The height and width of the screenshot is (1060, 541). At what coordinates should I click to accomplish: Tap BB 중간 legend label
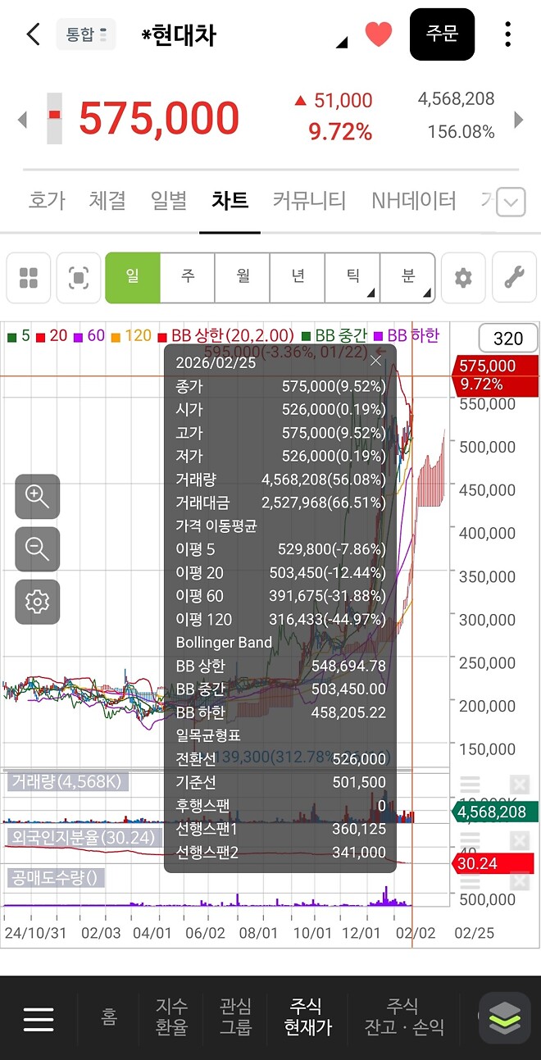336,335
